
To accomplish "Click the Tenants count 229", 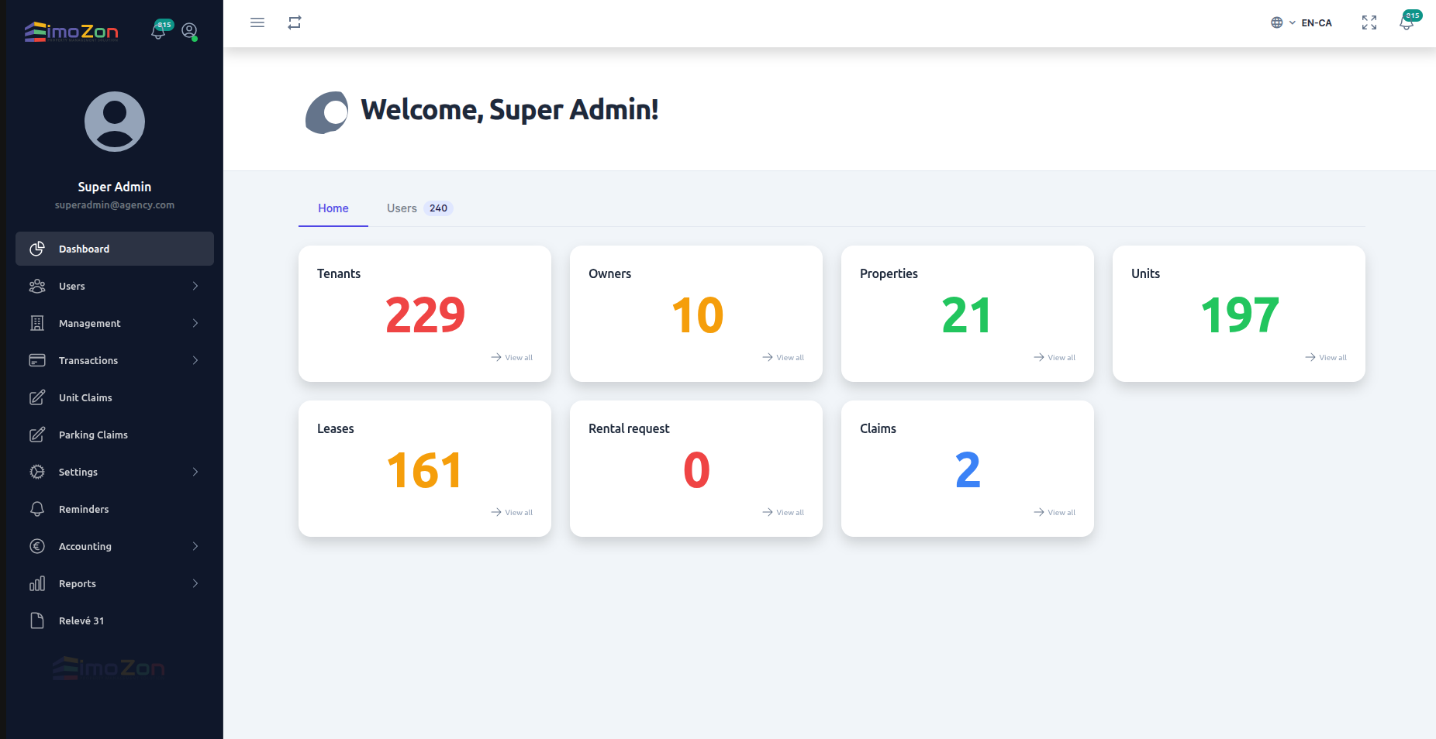I will pos(425,315).
